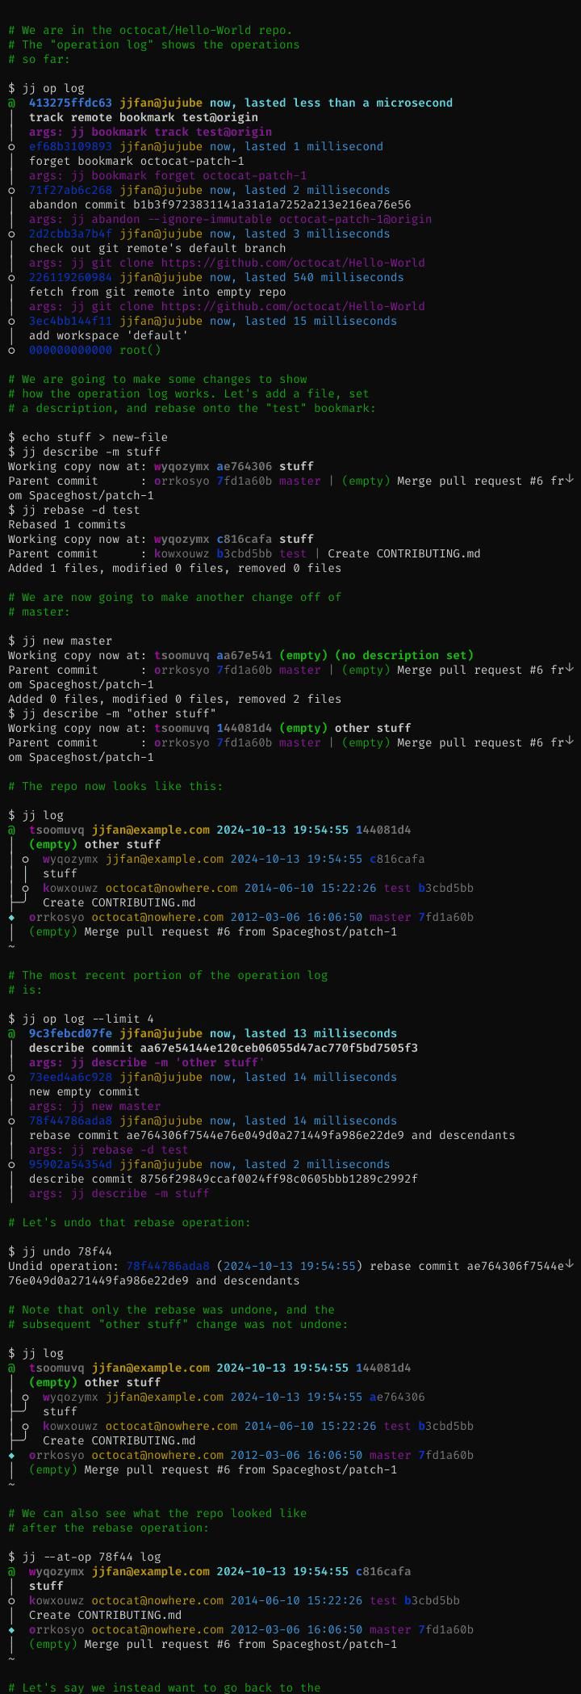Click the '$ jj --at-op 78f44 log' command
The image size is (581, 1694).
pos(84,1557)
